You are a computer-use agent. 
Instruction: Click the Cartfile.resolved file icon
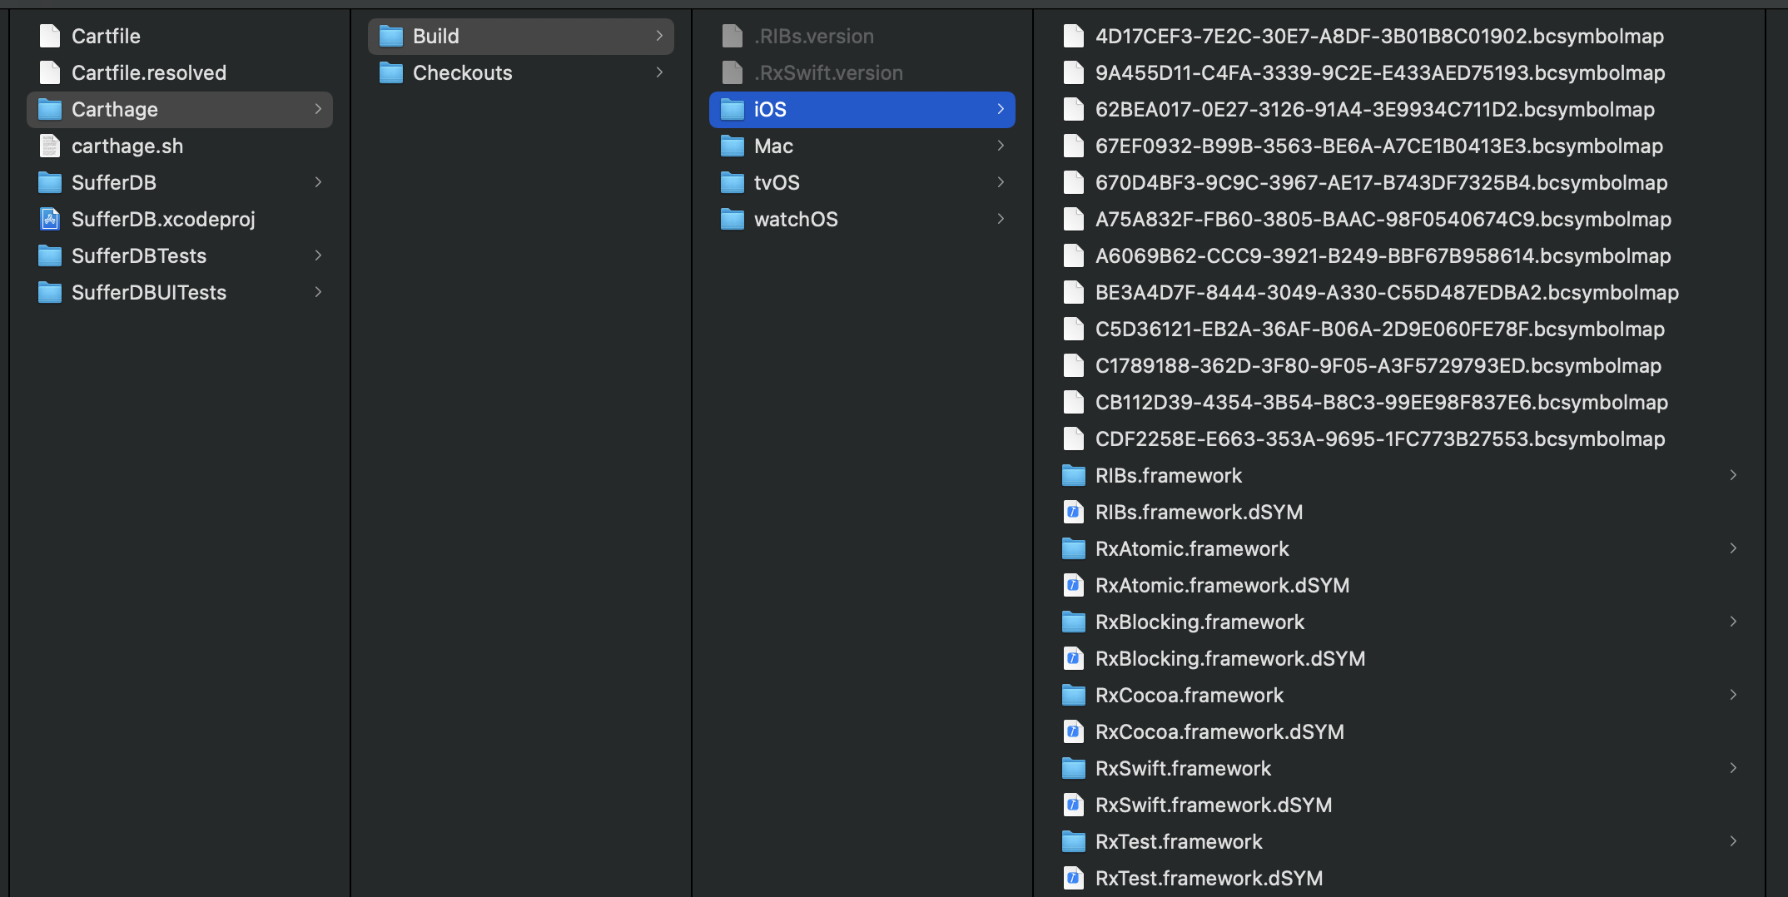[x=50, y=72]
